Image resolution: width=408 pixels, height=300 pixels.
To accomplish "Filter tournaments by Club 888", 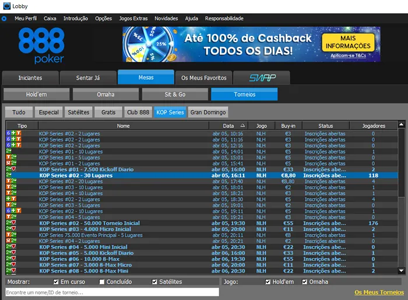I will (x=138, y=112).
